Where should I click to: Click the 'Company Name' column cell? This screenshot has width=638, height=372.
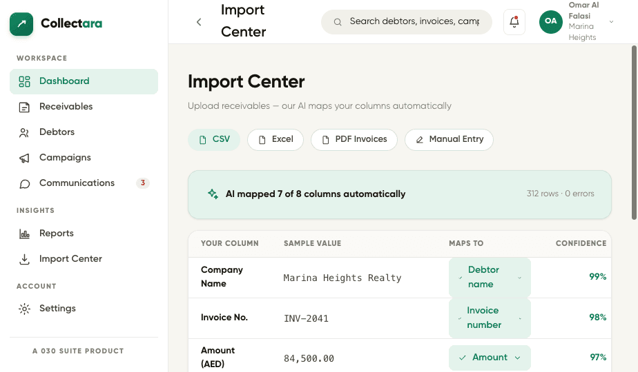point(222,276)
